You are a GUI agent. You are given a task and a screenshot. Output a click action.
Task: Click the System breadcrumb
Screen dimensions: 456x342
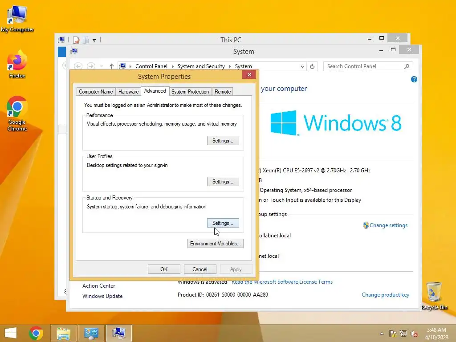pos(244,66)
